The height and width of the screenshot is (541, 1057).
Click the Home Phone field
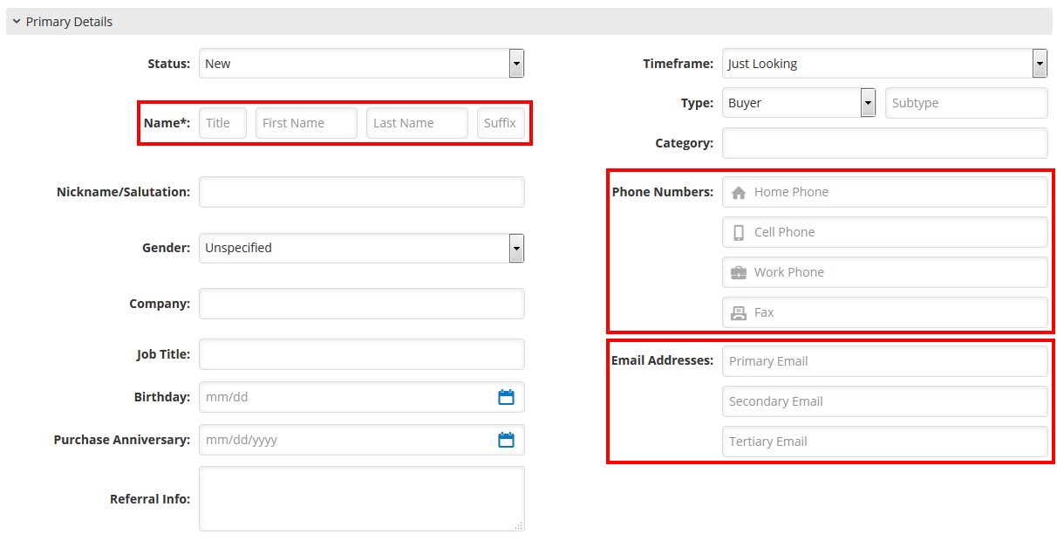[885, 192]
